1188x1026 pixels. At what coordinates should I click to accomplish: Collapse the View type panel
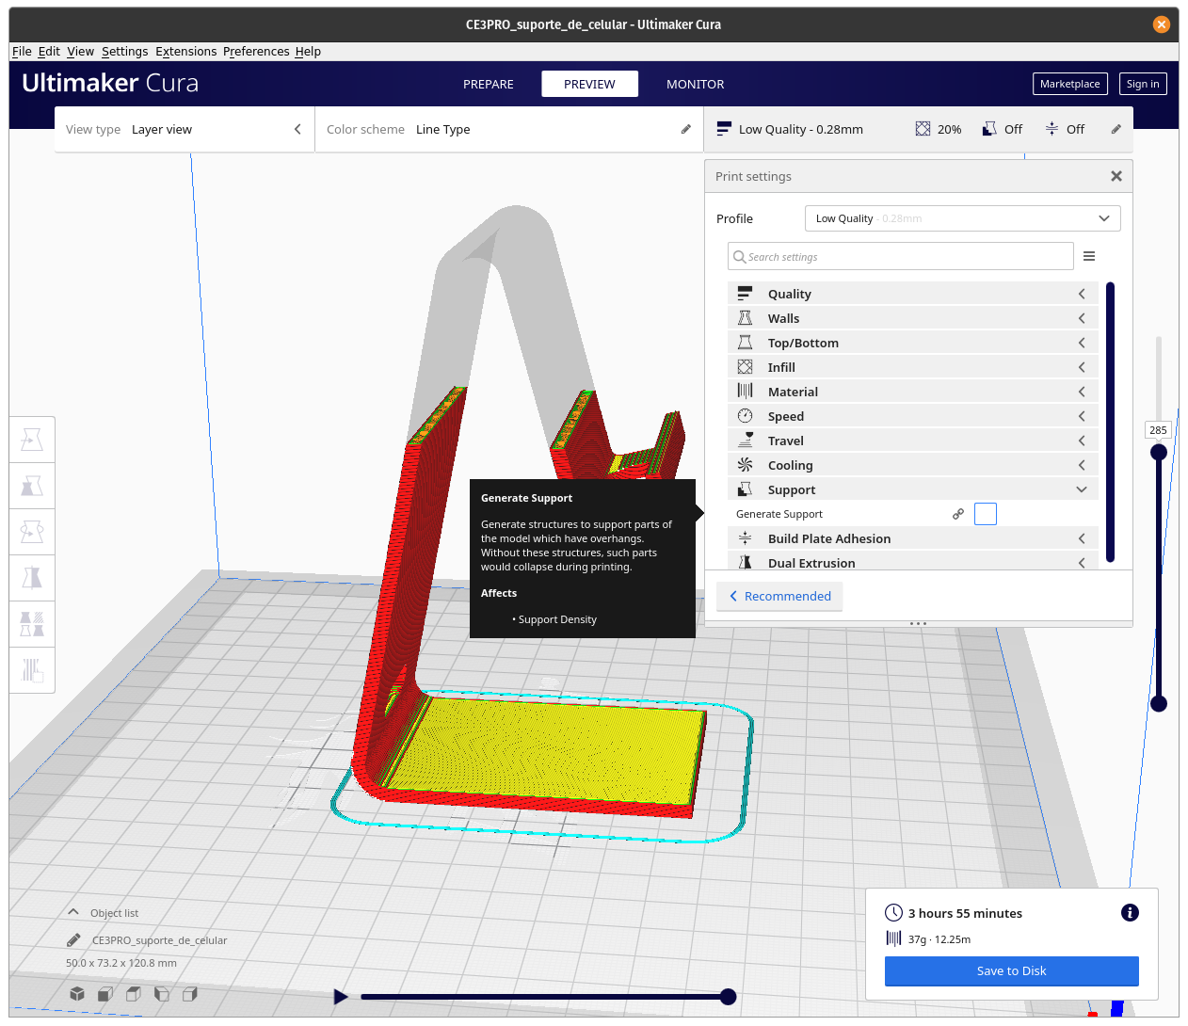tap(297, 129)
